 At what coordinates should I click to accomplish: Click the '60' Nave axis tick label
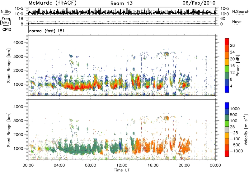tap(223, 19)
